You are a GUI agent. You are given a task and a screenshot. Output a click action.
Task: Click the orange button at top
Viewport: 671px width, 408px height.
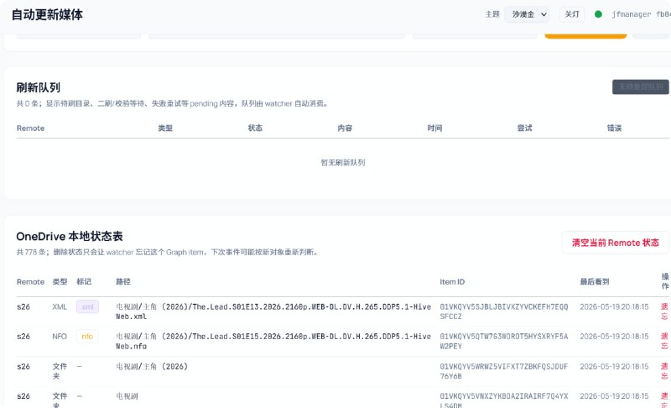585,36
